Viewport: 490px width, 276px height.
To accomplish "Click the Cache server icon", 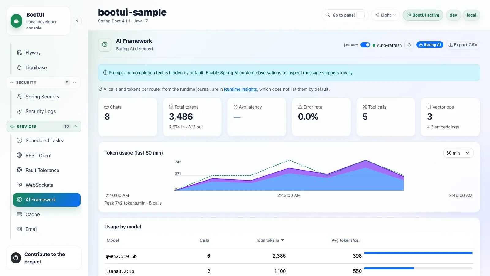I will click(x=19, y=214).
